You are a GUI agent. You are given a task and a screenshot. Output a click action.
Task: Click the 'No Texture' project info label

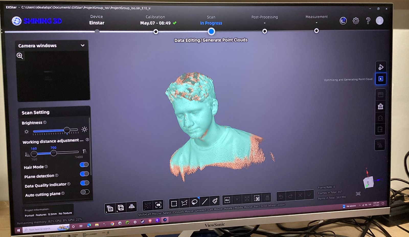pos(65,213)
